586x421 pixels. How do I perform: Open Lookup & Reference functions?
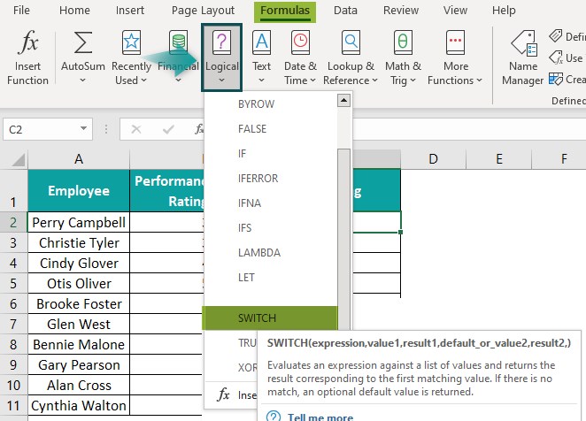click(x=351, y=57)
